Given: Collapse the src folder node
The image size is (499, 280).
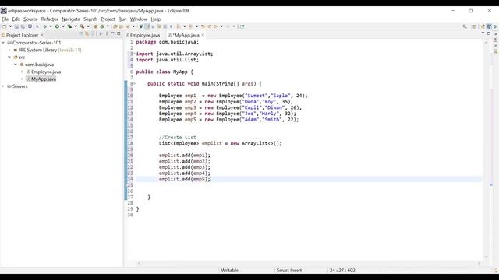Looking at the screenshot, I should [x=9, y=57].
